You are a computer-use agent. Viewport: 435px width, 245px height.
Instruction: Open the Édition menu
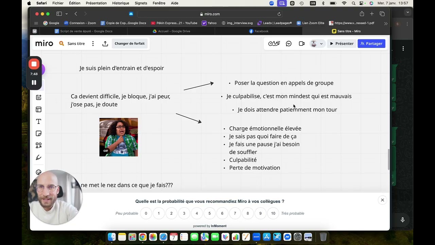coord(74,3)
